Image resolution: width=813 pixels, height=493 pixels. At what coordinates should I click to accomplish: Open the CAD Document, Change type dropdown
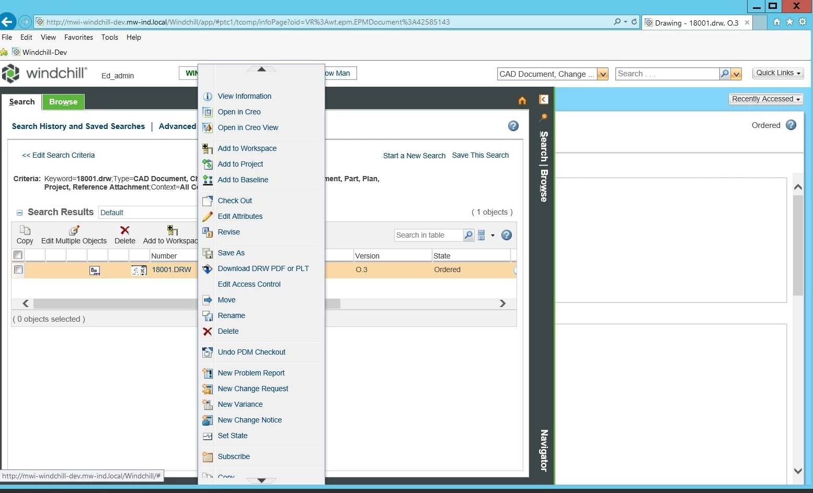click(x=603, y=74)
